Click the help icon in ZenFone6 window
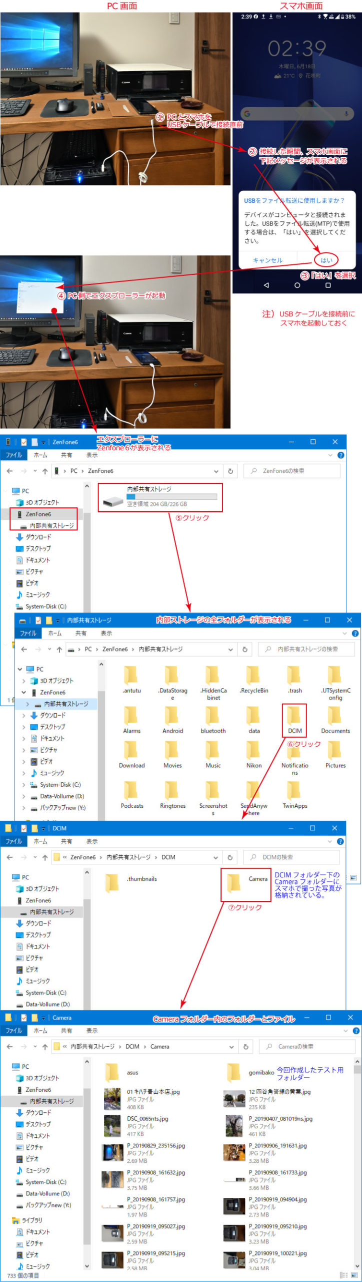 [x=340, y=455]
